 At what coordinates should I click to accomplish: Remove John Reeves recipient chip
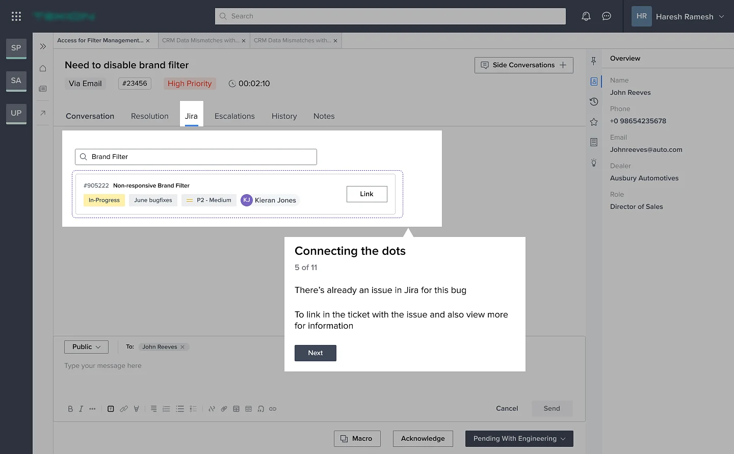tap(182, 347)
